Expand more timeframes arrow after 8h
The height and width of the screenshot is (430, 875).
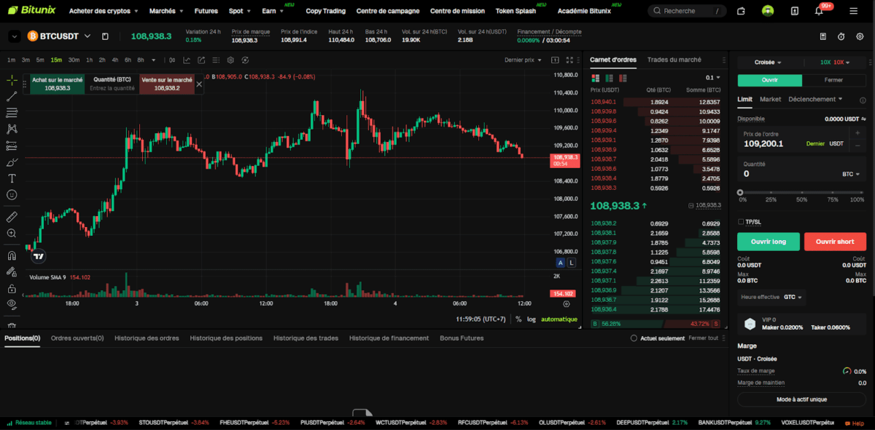tap(155, 60)
